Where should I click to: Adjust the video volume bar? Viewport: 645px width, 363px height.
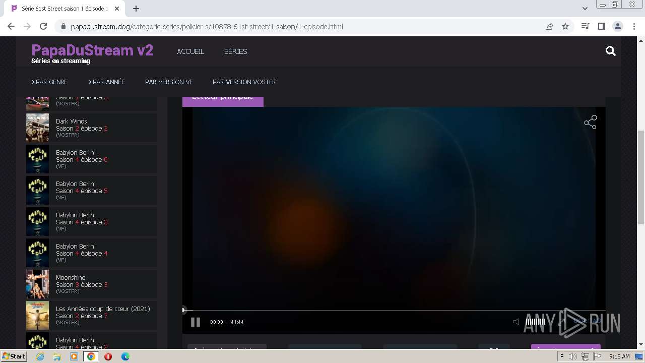(x=535, y=322)
